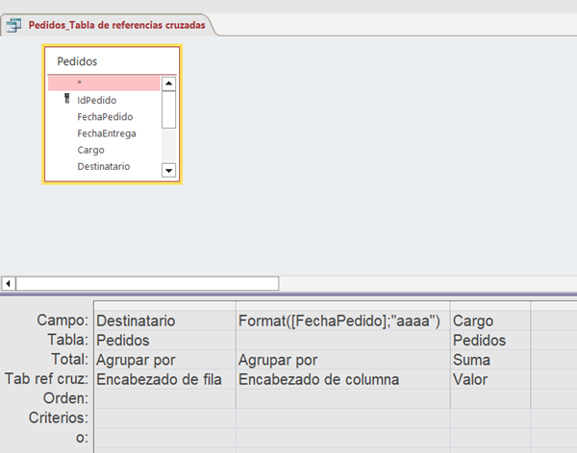
Task: Click the Pedidos table title bar
Action: 112,61
